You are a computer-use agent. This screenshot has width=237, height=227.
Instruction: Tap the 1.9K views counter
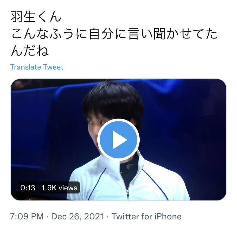tap(59, 188)
